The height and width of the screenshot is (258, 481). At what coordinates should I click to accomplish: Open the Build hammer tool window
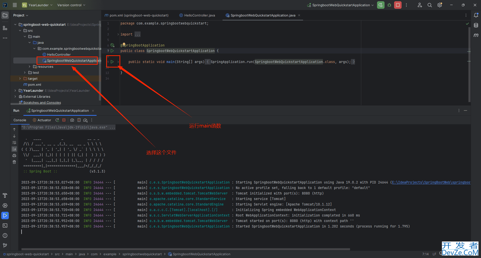point(5,195)
